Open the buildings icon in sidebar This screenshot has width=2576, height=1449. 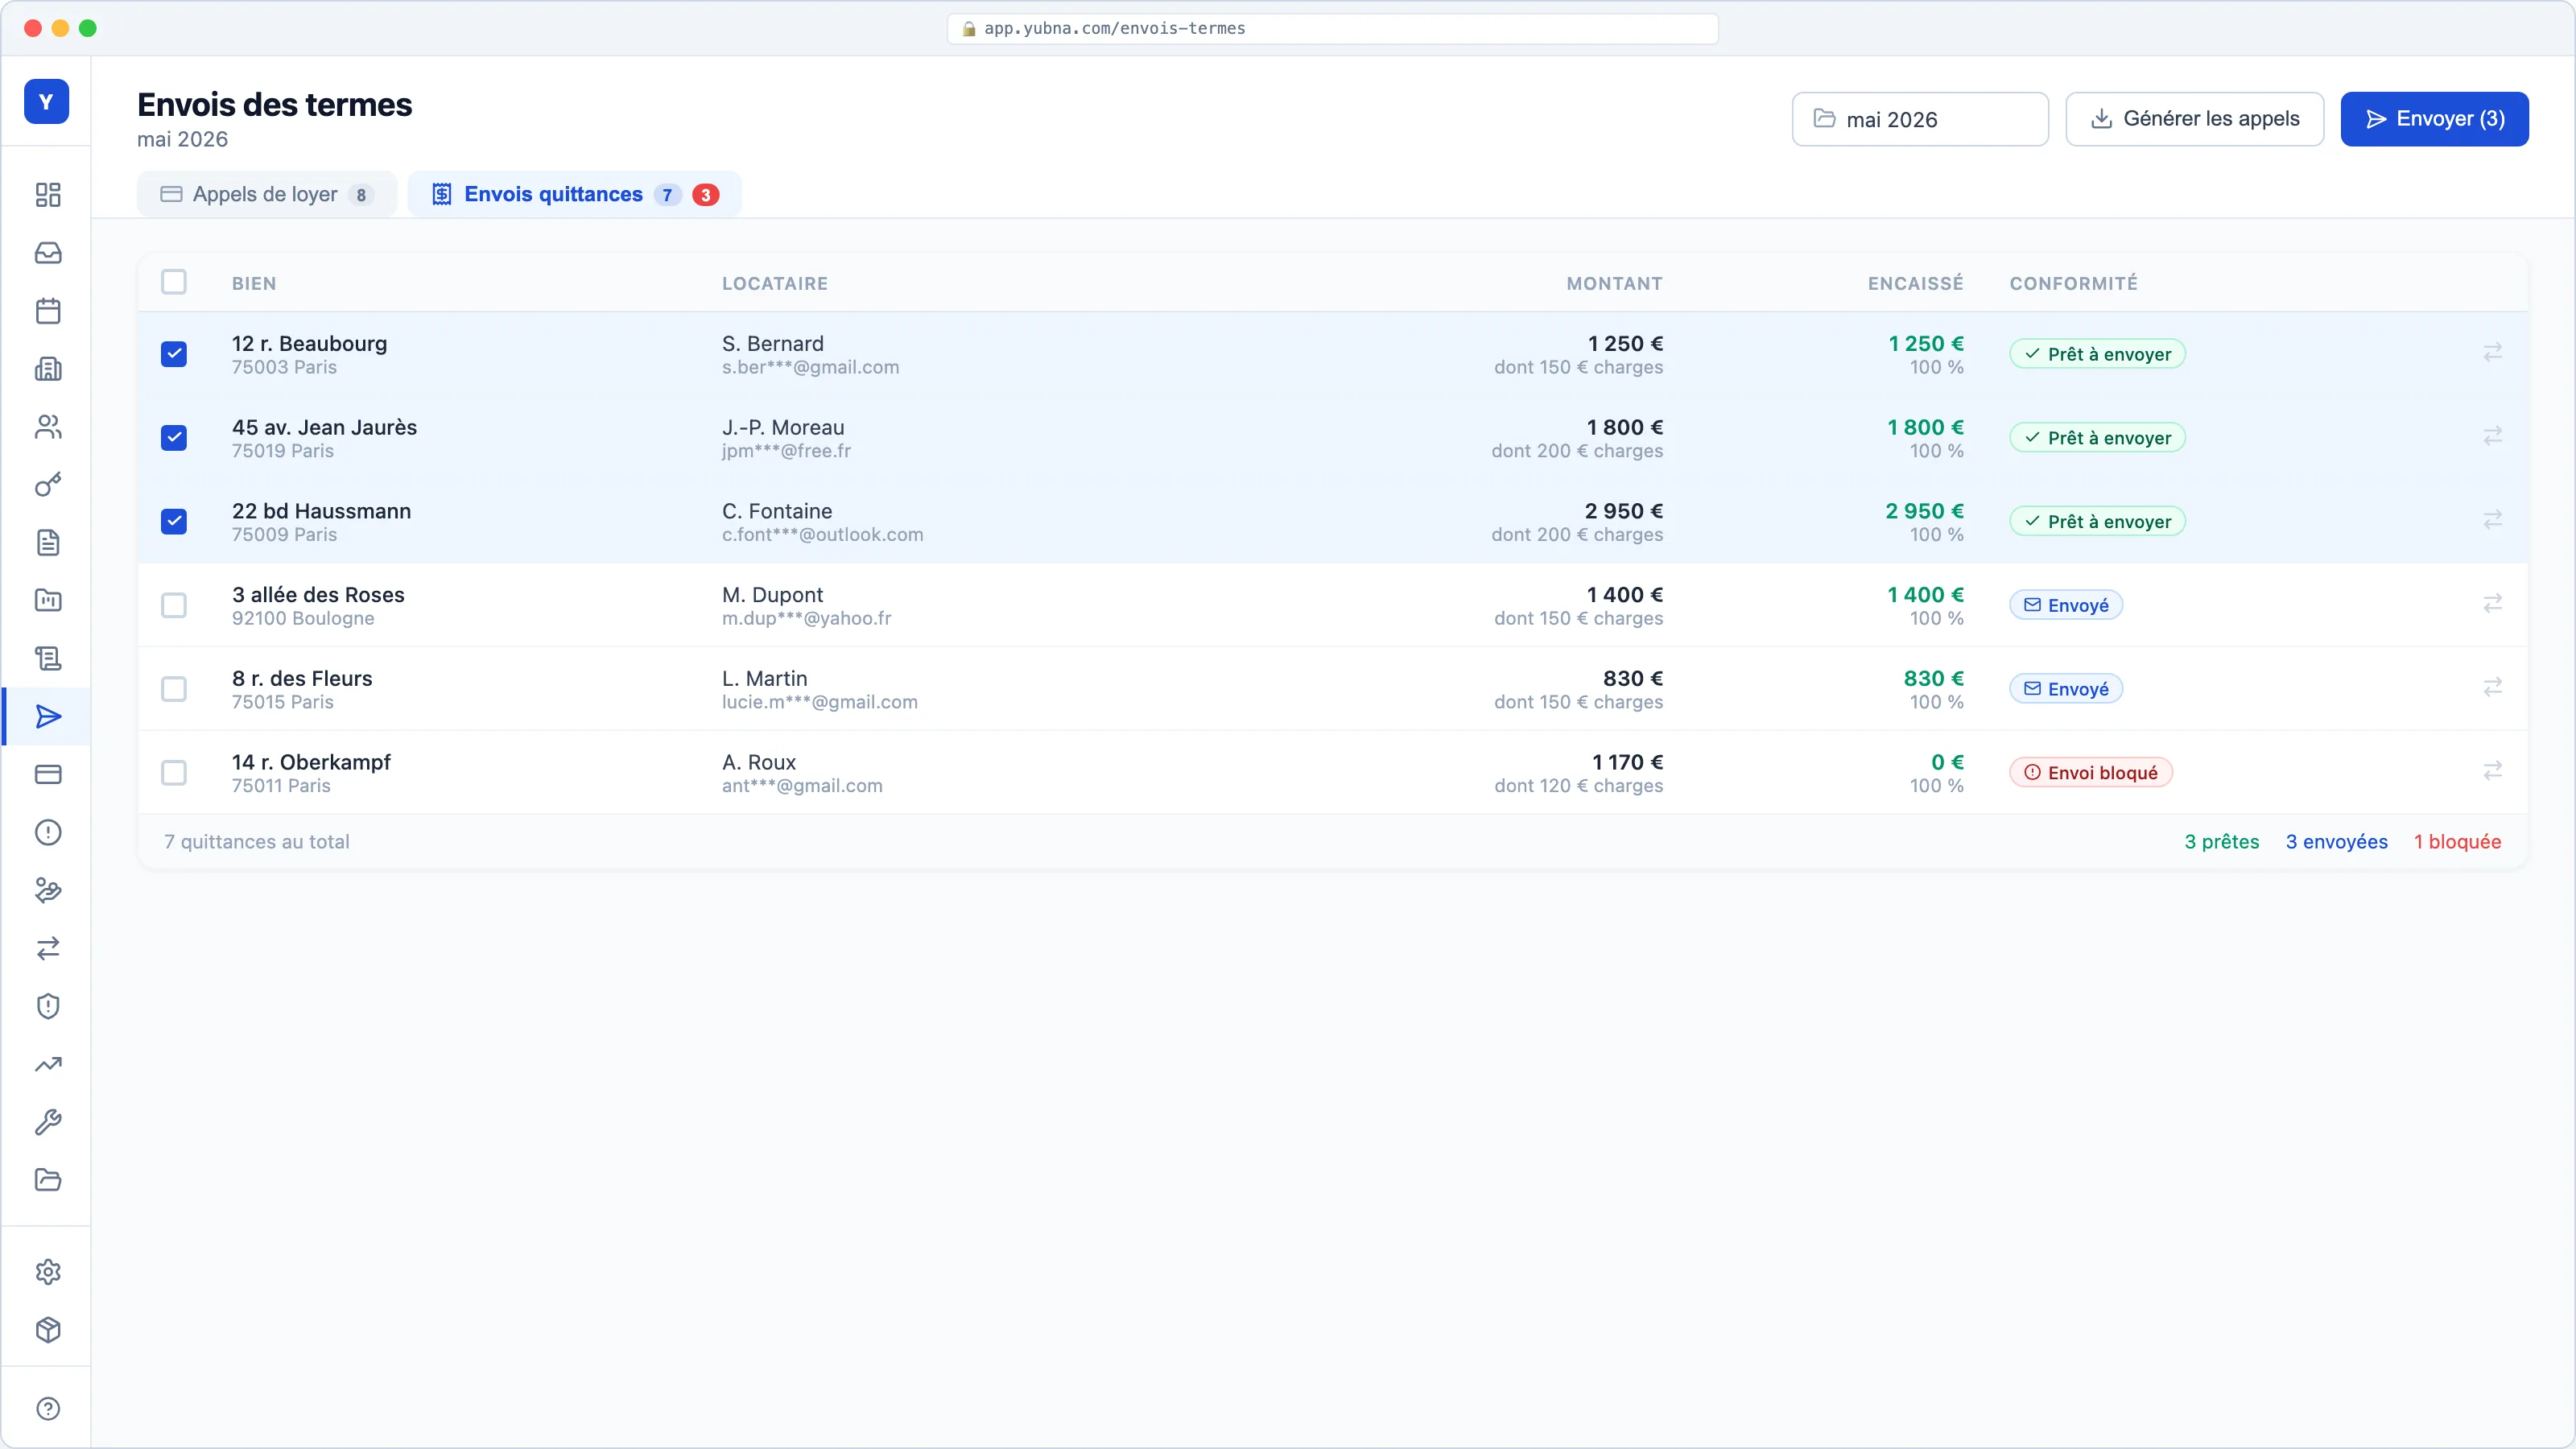[48, 369]
